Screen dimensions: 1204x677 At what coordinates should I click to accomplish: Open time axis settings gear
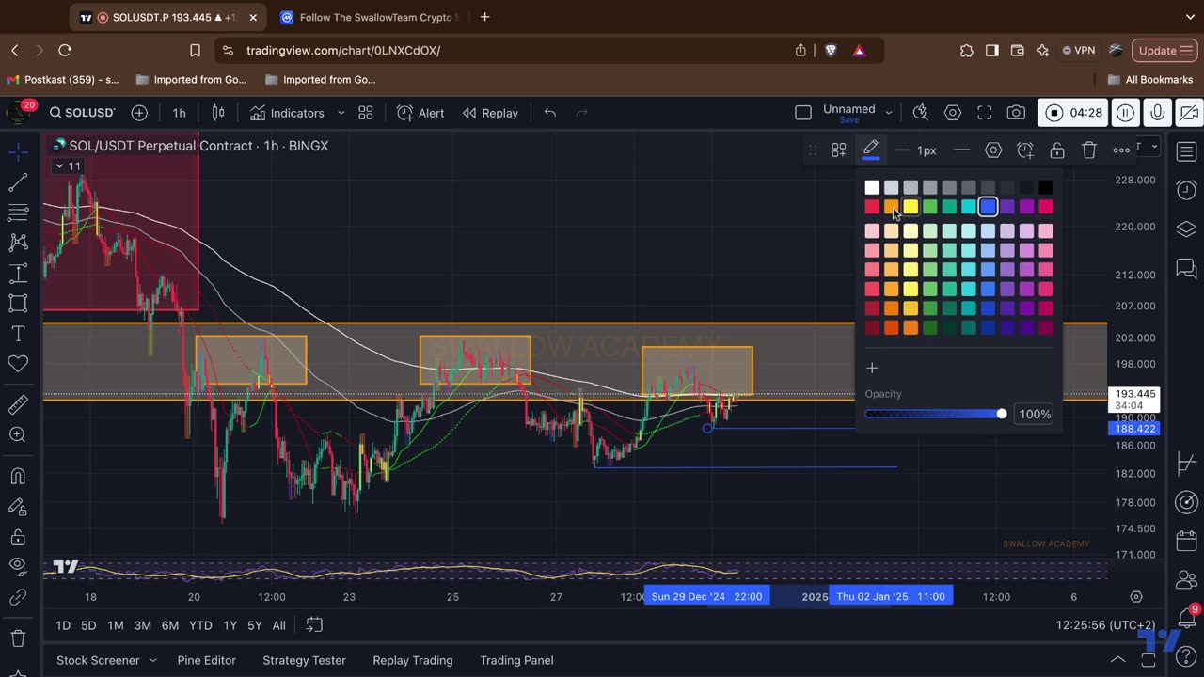(1136, 597)
